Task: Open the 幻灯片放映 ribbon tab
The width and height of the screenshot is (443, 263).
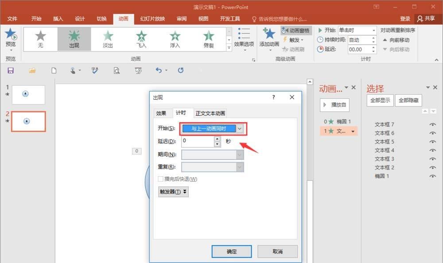Action: 150,19
